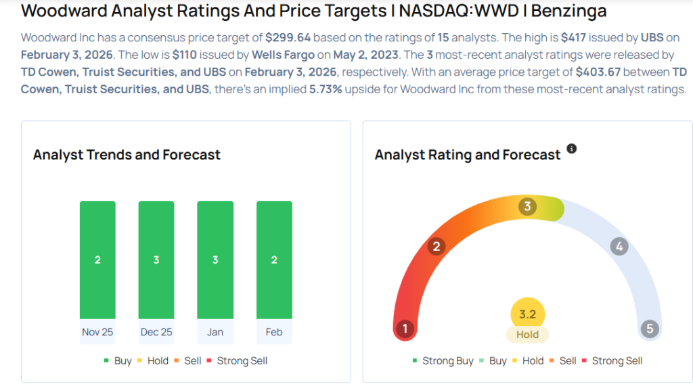Click the Analyst Trends and Forecast title
Viewport: 693px width, 384px height.
click(127, 155)
